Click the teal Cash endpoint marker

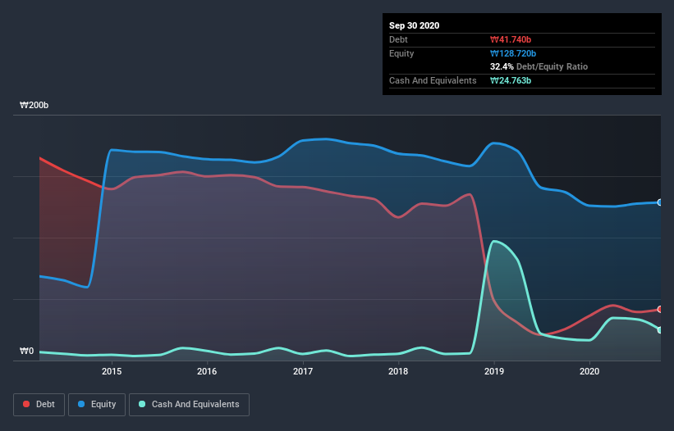[x=660, y=329]
